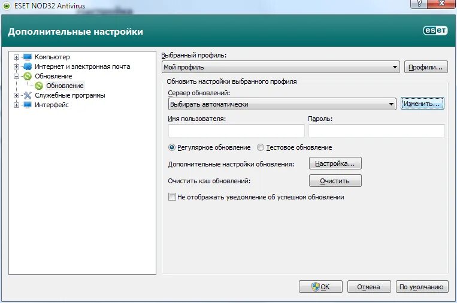Focus the Пароль input field
This screenshot has height=303, width=457.
377,131
